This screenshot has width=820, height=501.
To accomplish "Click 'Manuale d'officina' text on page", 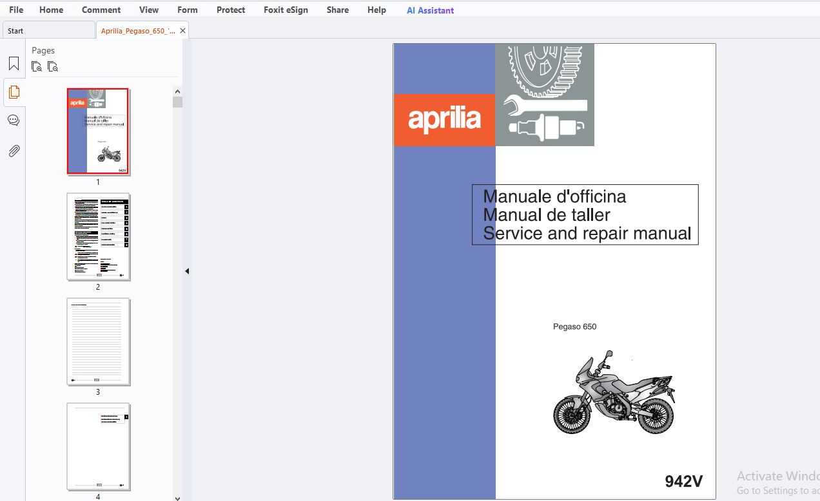I will pos(554,196).
